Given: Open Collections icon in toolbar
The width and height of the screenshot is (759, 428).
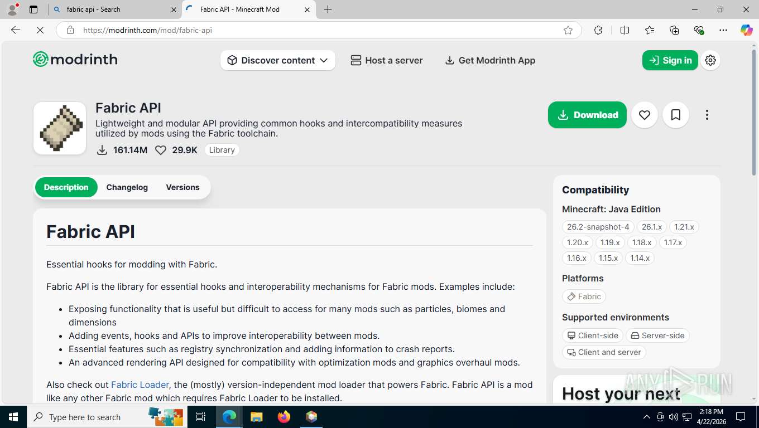Looking at the screenshot, I should [674, 30].
